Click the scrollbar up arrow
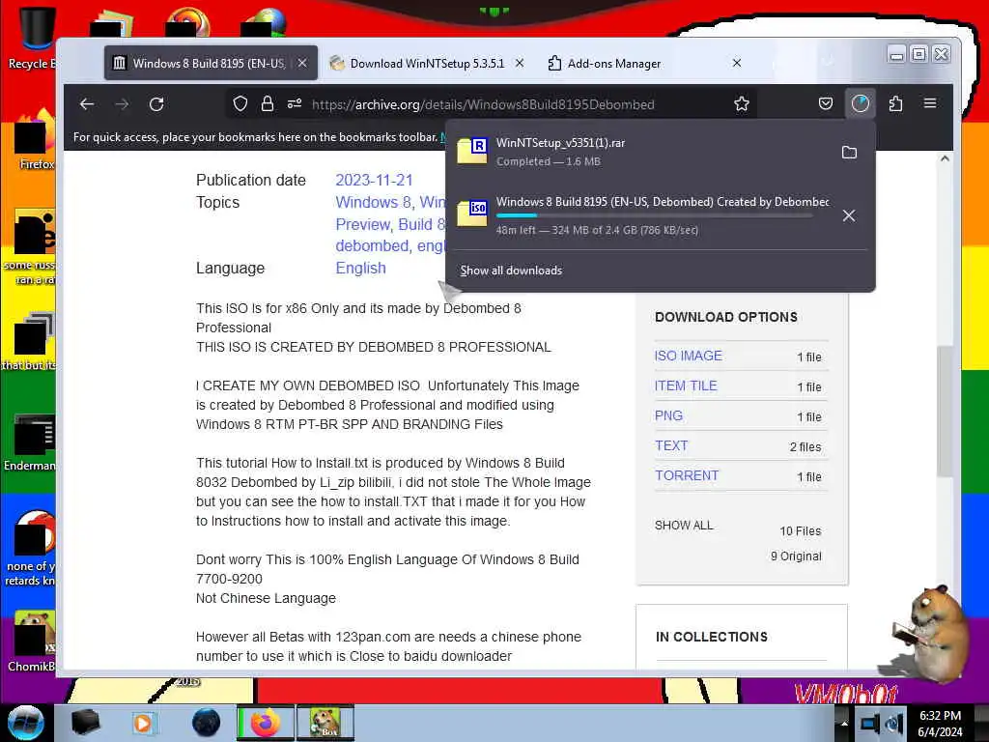The image size is (989, 742). click(945, 158)
